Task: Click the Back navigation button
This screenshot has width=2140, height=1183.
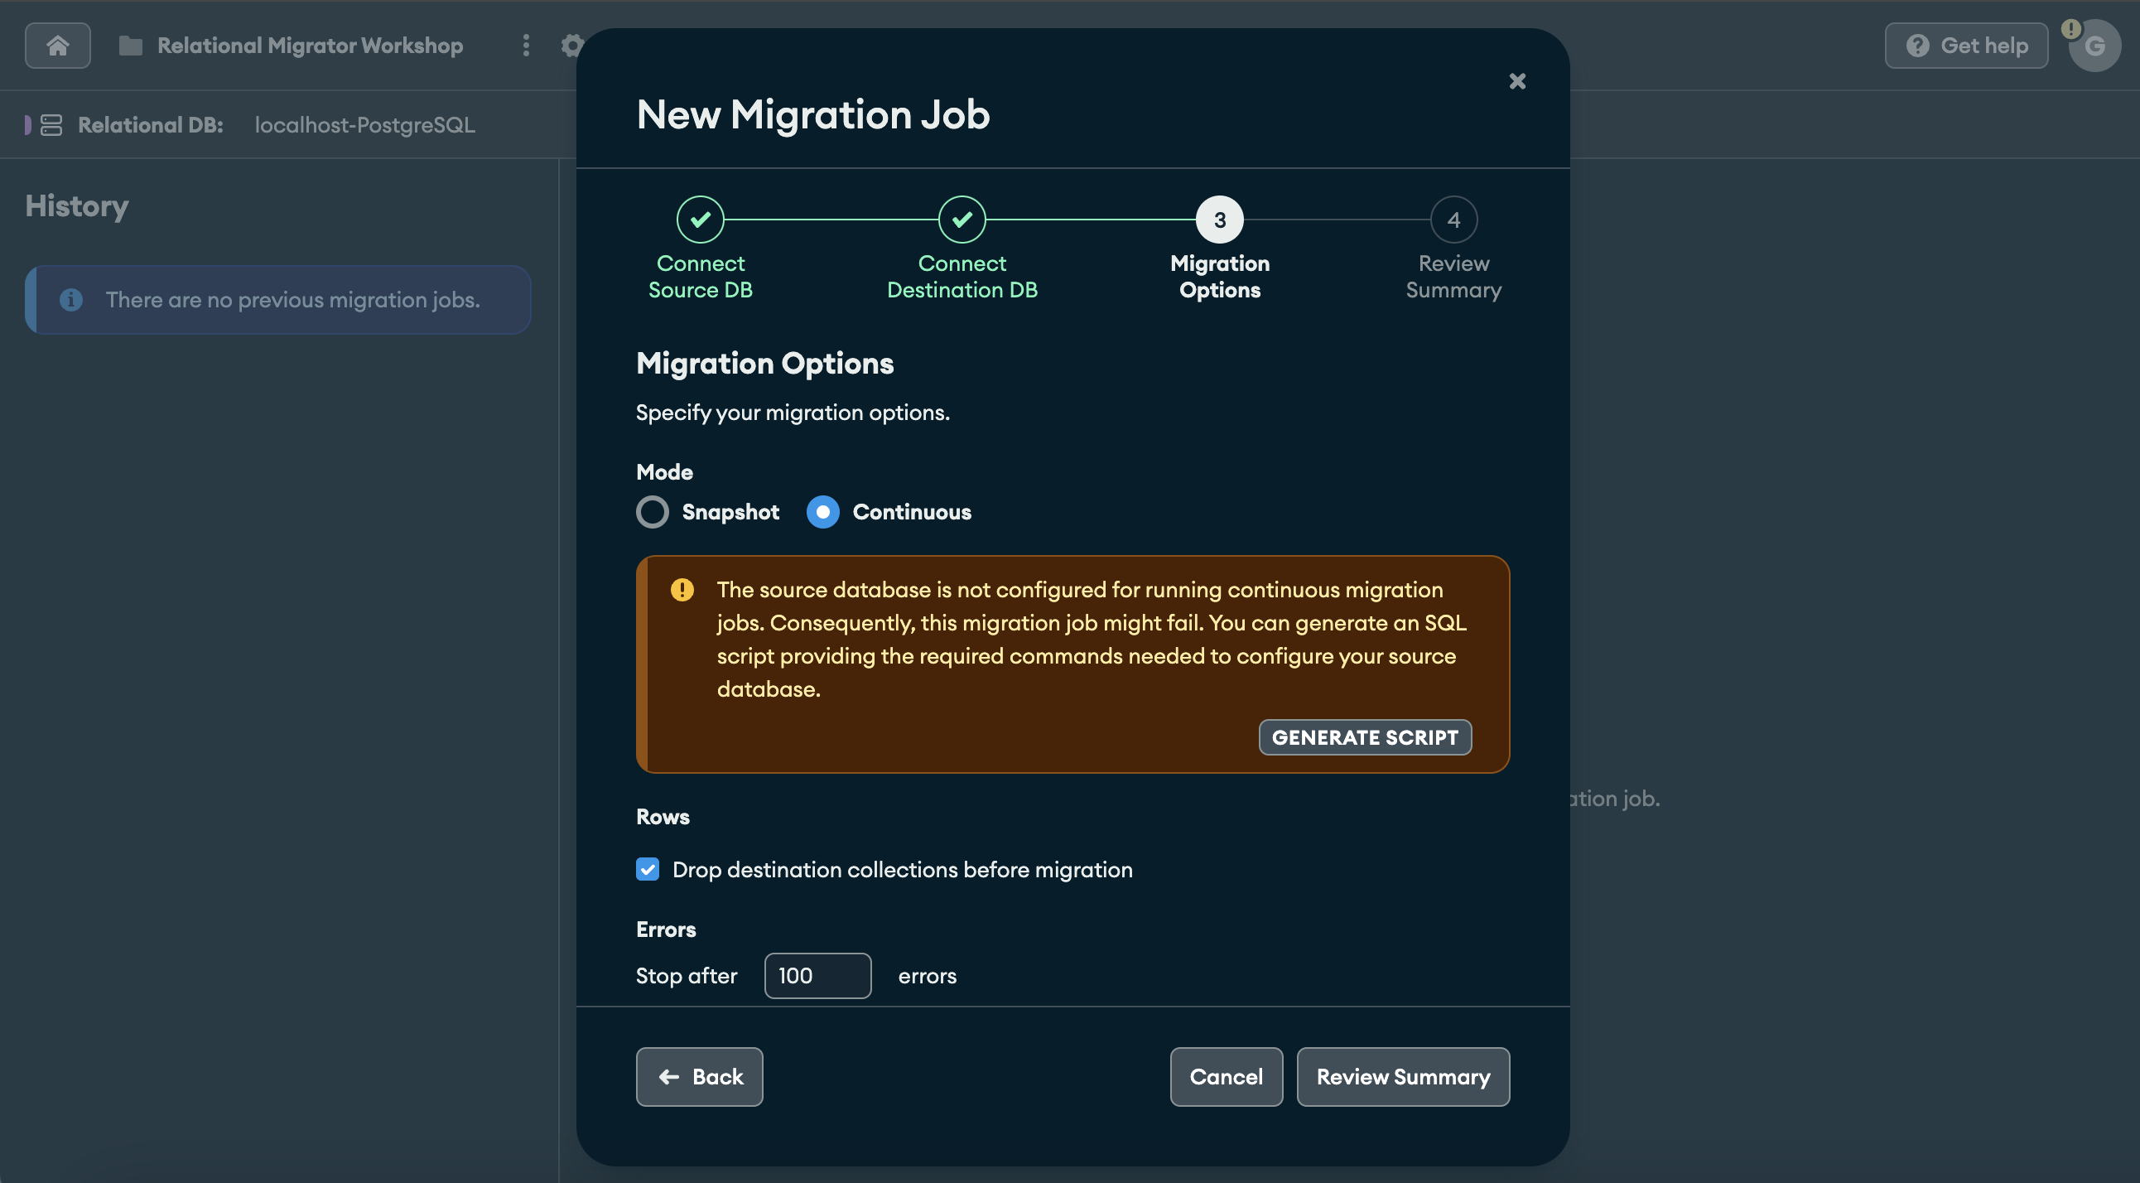Action: tap(699, 1077)
